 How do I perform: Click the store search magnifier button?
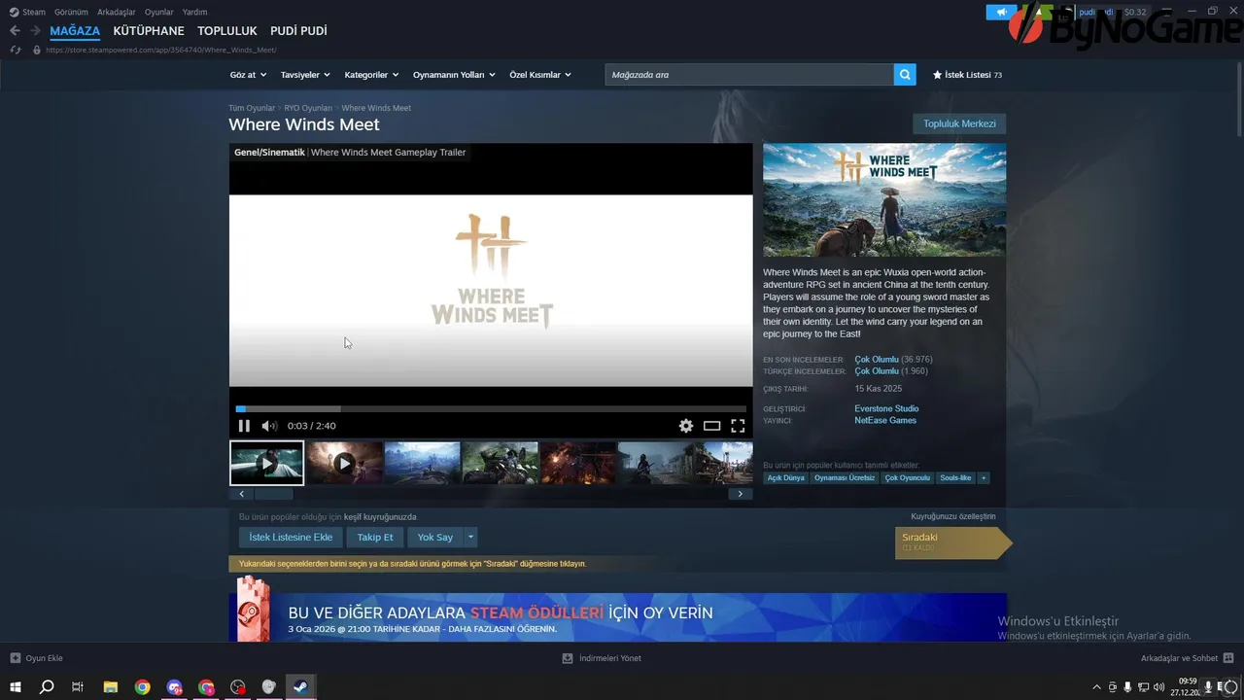pyautogui.click(x=905, y=75)
